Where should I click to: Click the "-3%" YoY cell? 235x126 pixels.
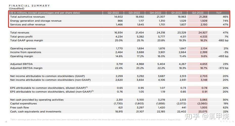[226, 52]
